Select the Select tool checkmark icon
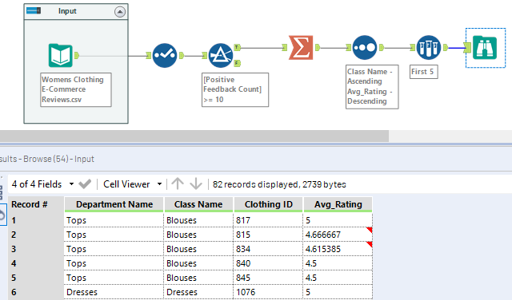512x300 pixels. point(165,55)
